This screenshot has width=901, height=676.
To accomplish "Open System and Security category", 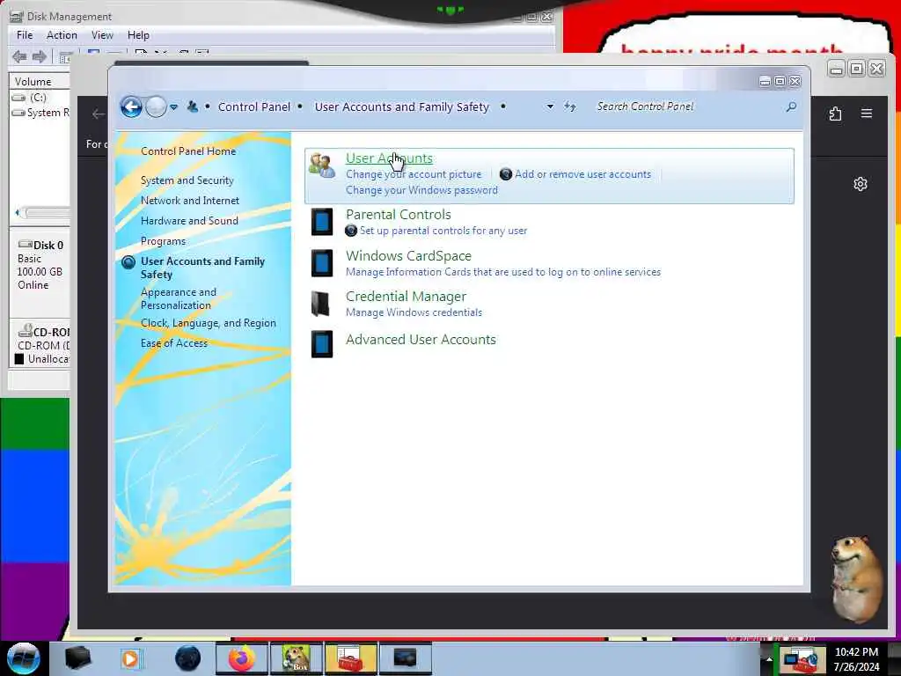I will (187, 180).
